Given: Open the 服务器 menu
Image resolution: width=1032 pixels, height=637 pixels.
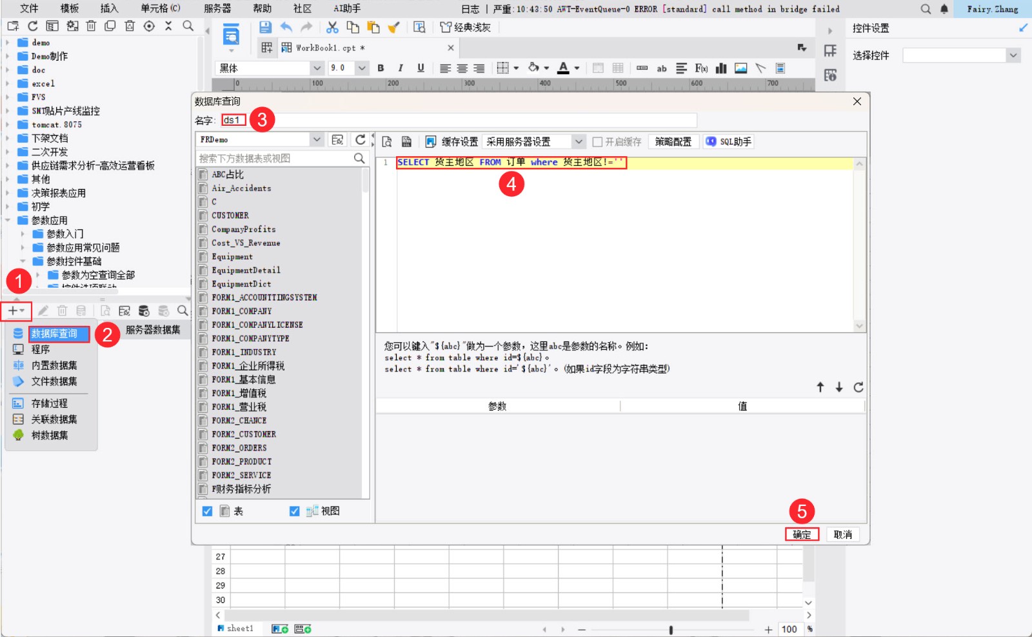Looking at the screenshot, I should [217, 8].
